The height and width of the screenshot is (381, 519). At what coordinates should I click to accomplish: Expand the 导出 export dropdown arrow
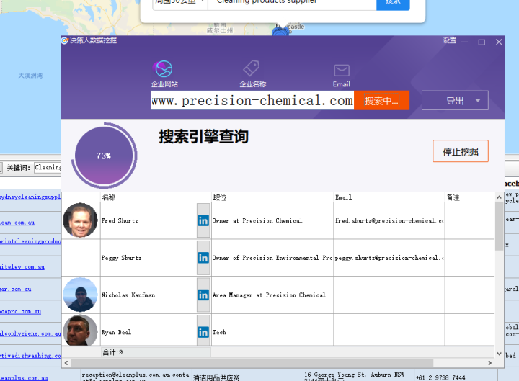pos(478,101)
